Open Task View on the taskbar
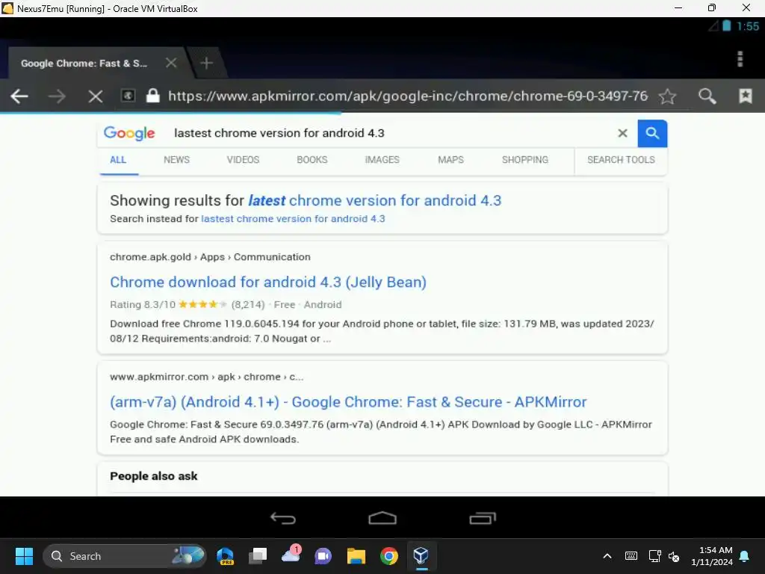This screenshot has height=574, width=765. point(258,556)
